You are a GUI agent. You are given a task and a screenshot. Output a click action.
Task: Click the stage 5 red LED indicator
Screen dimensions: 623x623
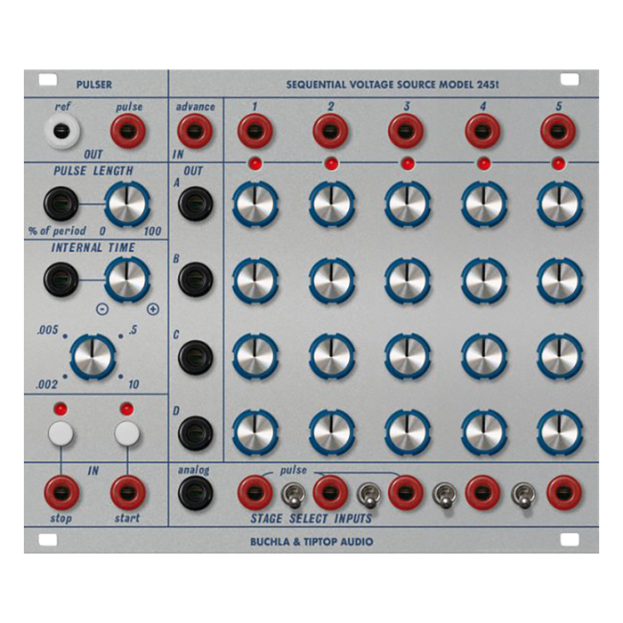click(x=558, y=163)
